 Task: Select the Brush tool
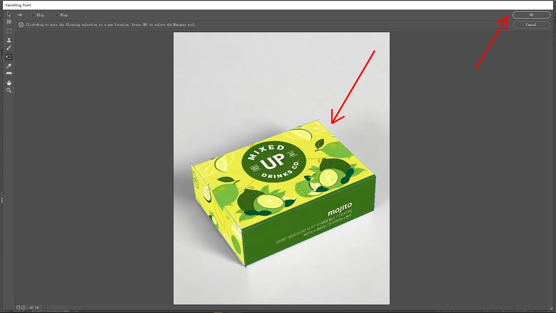click(x=9, y=48)
